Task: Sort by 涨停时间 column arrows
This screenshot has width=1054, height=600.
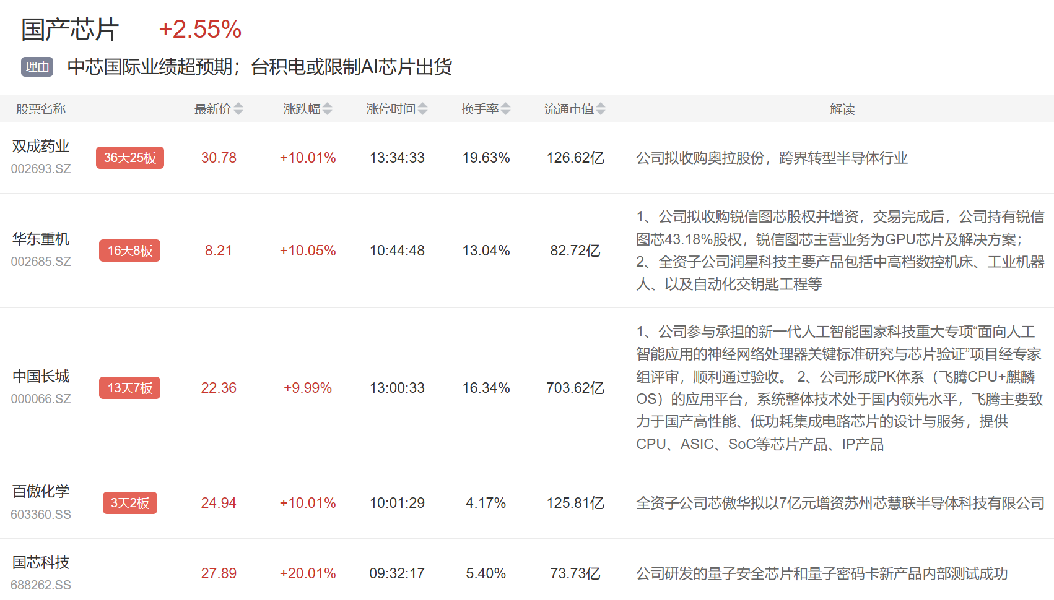Action: coord(423,109)
